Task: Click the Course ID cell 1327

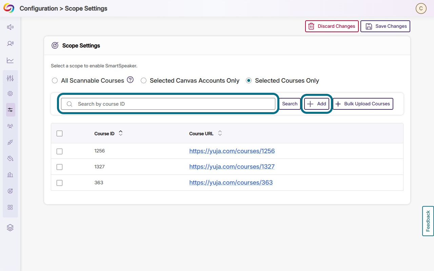Action: 100,167
